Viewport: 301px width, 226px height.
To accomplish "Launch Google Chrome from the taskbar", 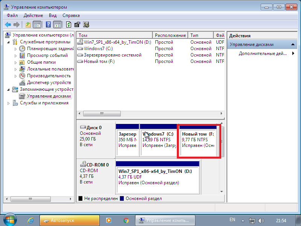I will click(126, 220).
